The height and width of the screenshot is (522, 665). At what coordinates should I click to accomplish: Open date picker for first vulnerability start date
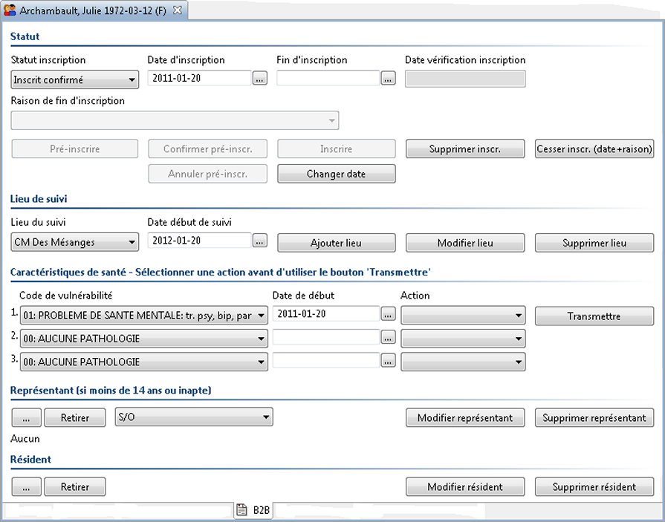(x=388, y=314)
